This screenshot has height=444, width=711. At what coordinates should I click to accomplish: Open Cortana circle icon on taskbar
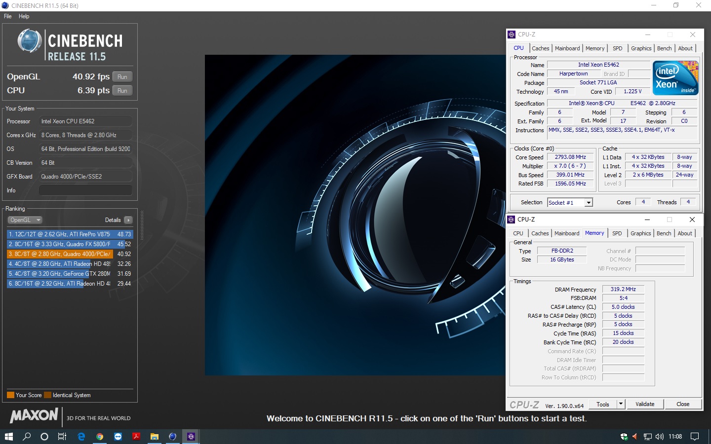click(44, 437)
